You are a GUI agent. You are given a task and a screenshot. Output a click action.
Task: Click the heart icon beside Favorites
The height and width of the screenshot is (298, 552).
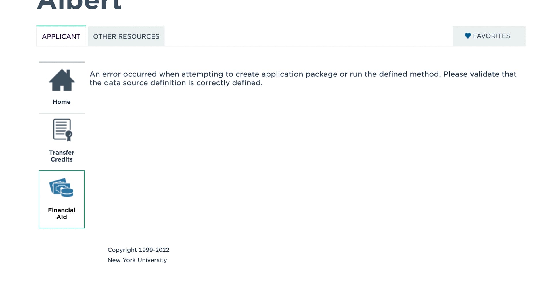click(x=468, y=36)
